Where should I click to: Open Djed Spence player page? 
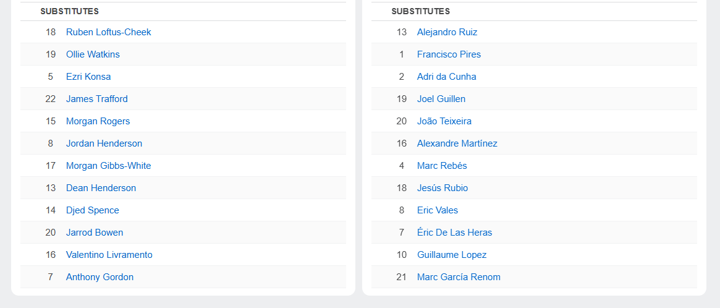tap(92, 210)
